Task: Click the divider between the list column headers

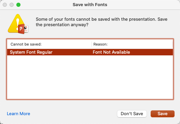Action: 91,44
